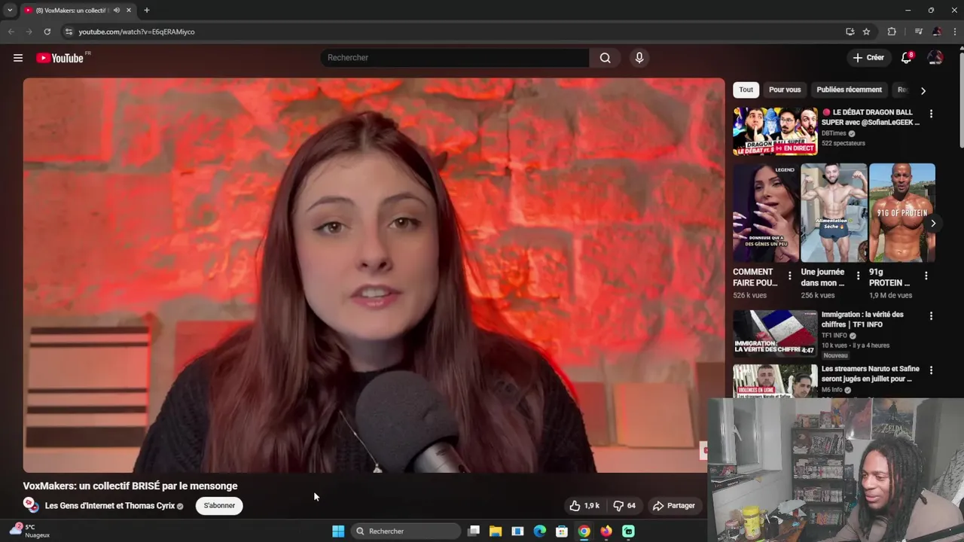Like the video with thumbs up
The height and width of the screenshot is (542, 964).
[x=585, y=506]
